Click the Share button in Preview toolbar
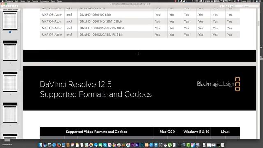This screenshot has width=263, height=148. (16, 7)
